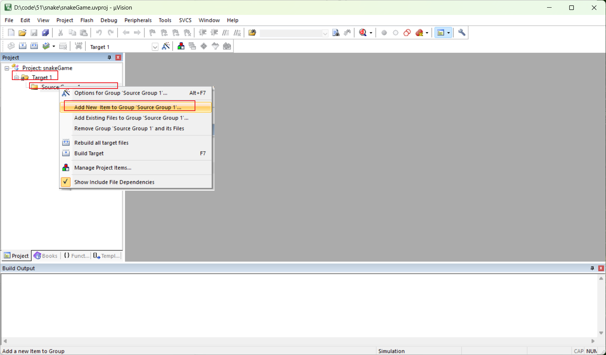
Task: Click the Select software packs diamond icon
Action: 204,46
